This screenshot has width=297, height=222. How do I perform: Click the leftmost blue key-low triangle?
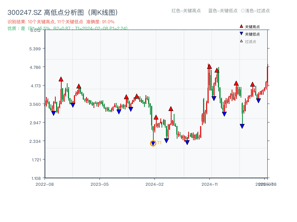(x=53, y=113)
